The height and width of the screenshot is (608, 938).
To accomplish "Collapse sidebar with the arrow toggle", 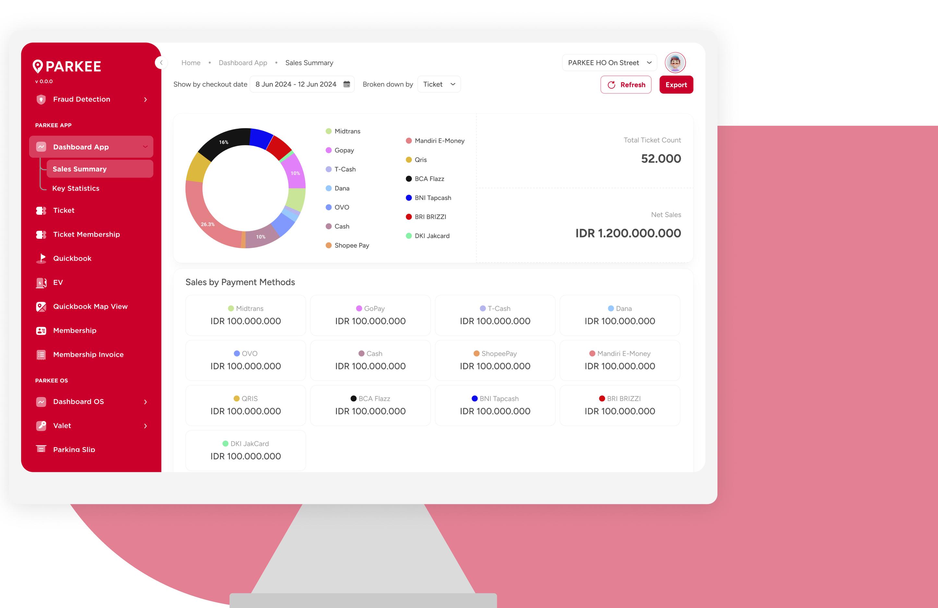I will (161, 63).
